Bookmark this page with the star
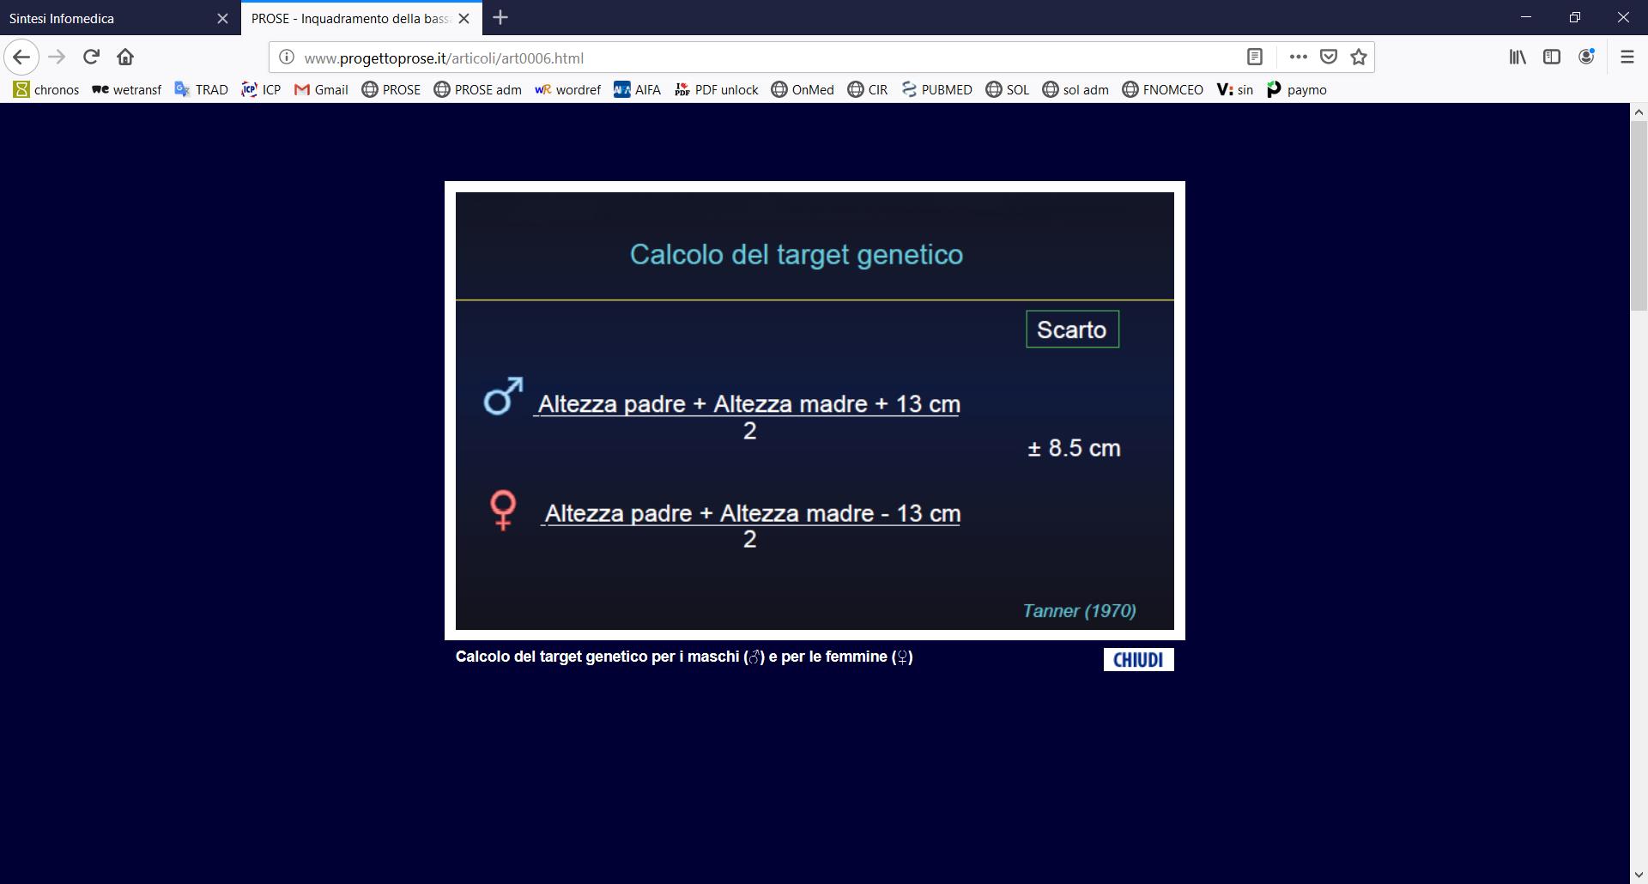 [1358, 58]
